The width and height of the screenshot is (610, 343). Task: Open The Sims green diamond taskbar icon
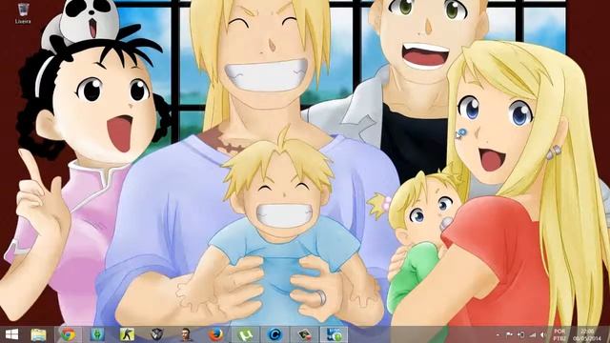(x=97, y=334)
